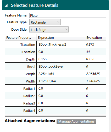Click the Depth property label
Screen dimensions: 111x132
pos(30,59)
